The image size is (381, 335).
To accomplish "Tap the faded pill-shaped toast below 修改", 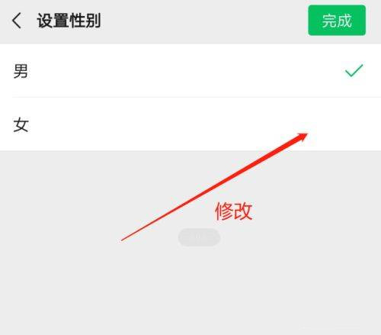I will [199, 237].
